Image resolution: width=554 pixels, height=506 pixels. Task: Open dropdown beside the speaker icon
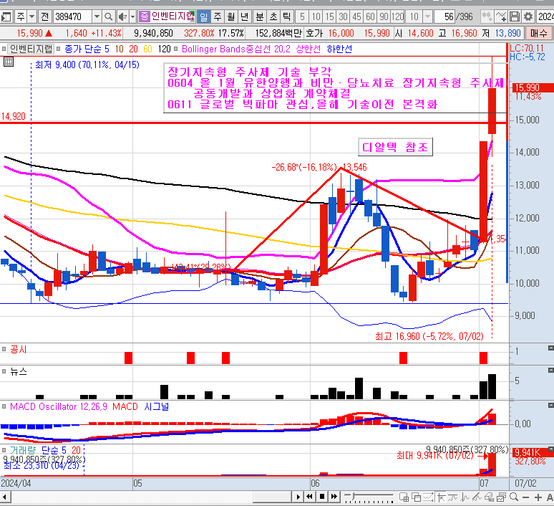(132, 16)
